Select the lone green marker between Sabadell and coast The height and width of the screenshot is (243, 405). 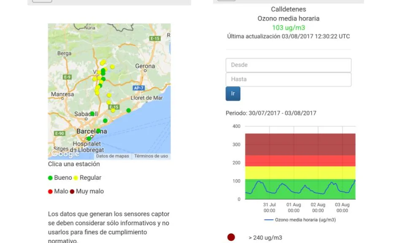point(105,121)
